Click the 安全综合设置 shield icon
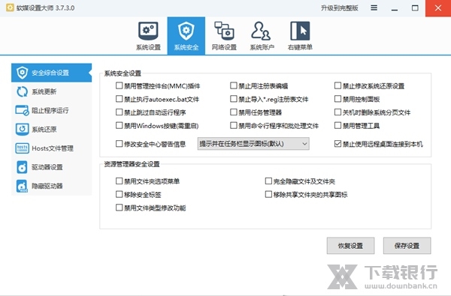The height and width of the screenshot is (296, 451). 22,73
